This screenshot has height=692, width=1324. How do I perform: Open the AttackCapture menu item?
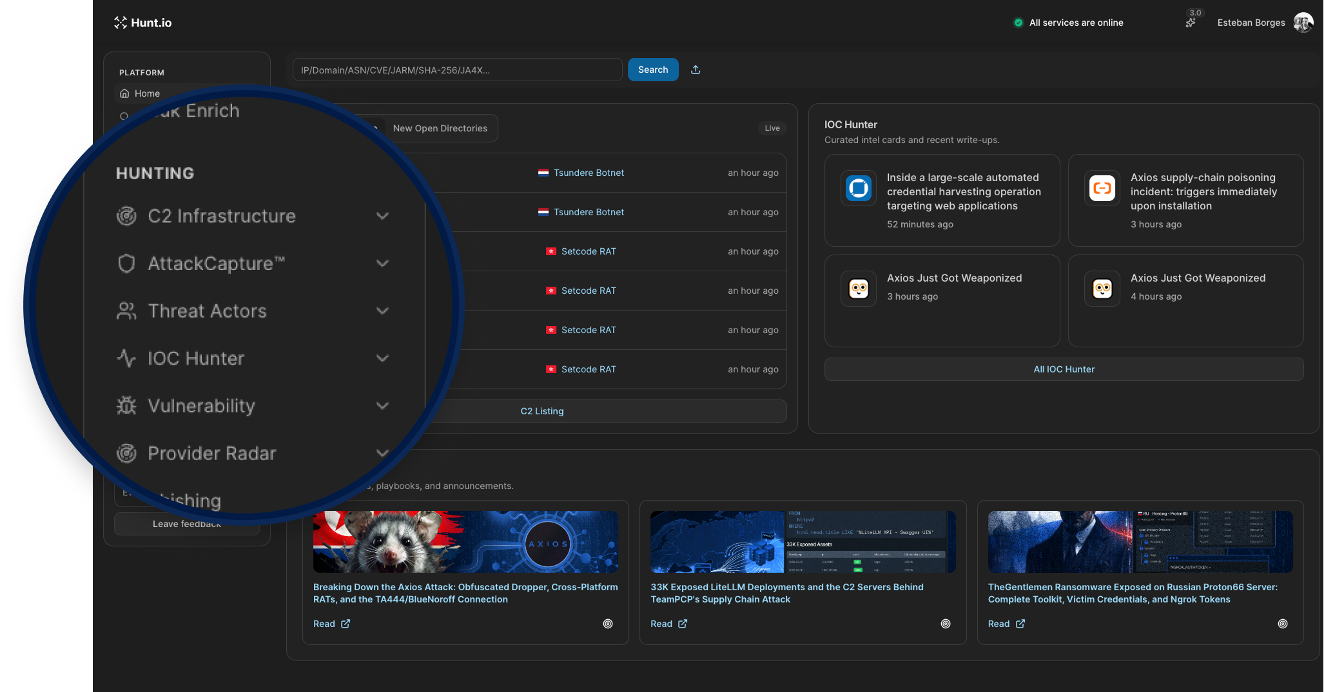[216, 264]
